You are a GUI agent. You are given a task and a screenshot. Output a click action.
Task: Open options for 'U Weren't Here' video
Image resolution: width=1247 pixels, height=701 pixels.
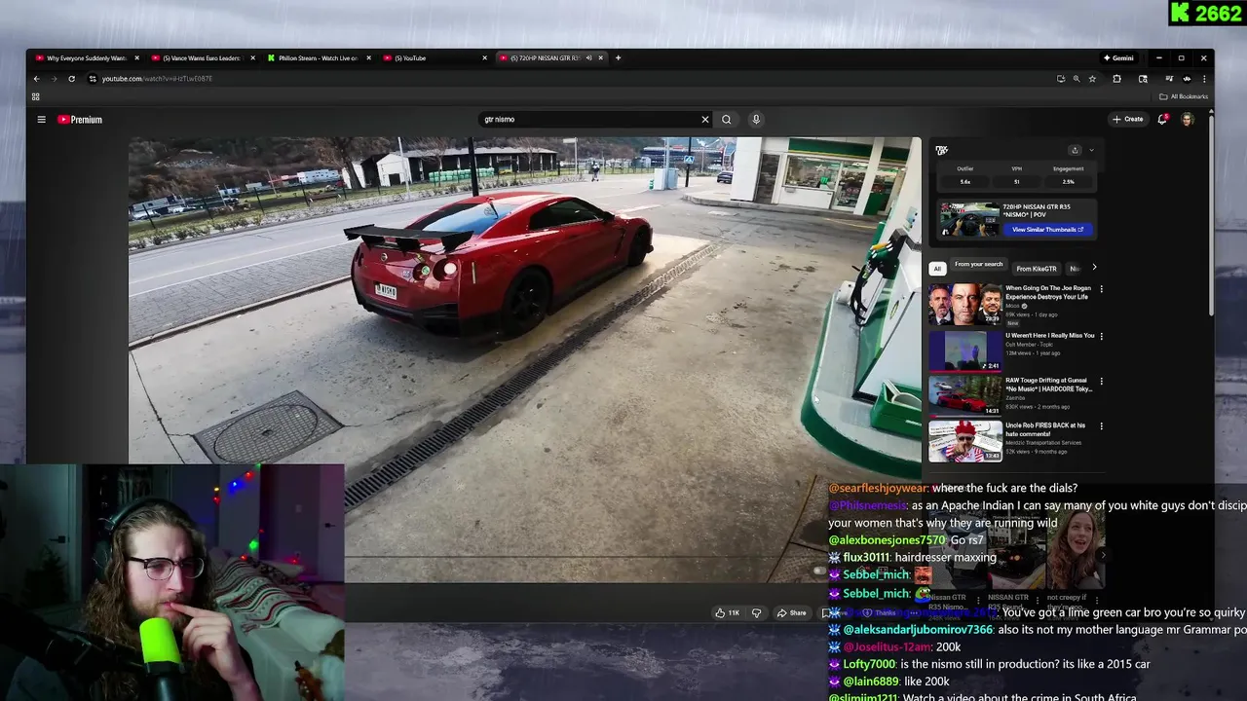click(1102, 336)
